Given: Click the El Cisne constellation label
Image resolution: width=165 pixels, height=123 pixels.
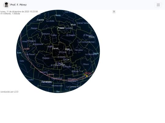Looking at the screenshot, I should (63, 52).
